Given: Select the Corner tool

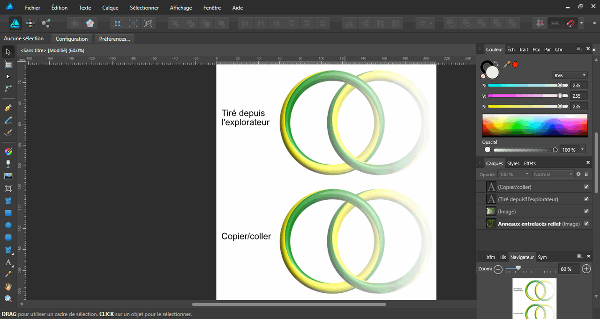Looking at the screenshot, I should tap(8, 88).
